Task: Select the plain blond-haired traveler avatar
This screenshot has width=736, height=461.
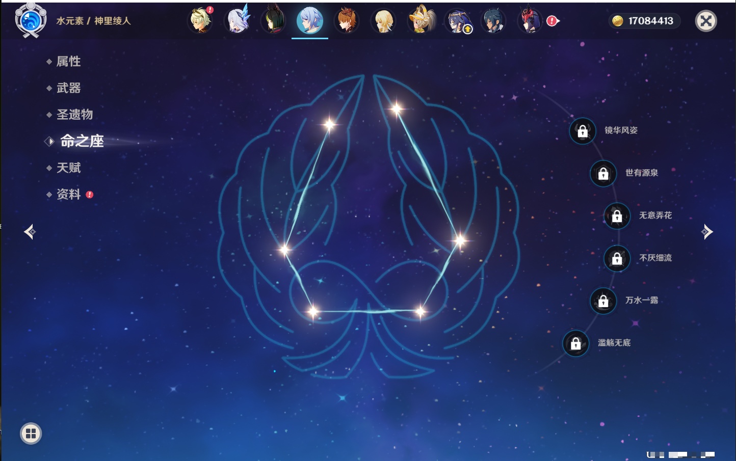Action: click(383, 20)
